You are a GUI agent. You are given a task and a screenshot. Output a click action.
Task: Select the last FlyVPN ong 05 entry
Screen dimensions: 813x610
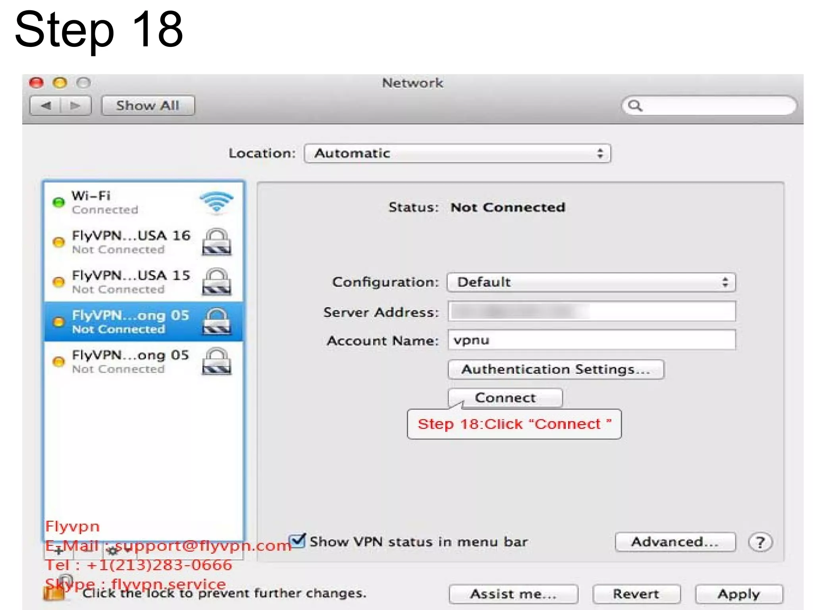[131, 361]
